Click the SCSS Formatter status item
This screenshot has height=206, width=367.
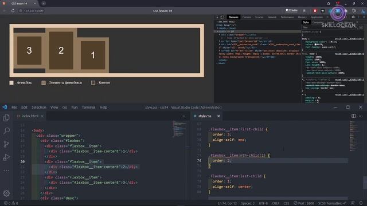click(x=332, y=203)
